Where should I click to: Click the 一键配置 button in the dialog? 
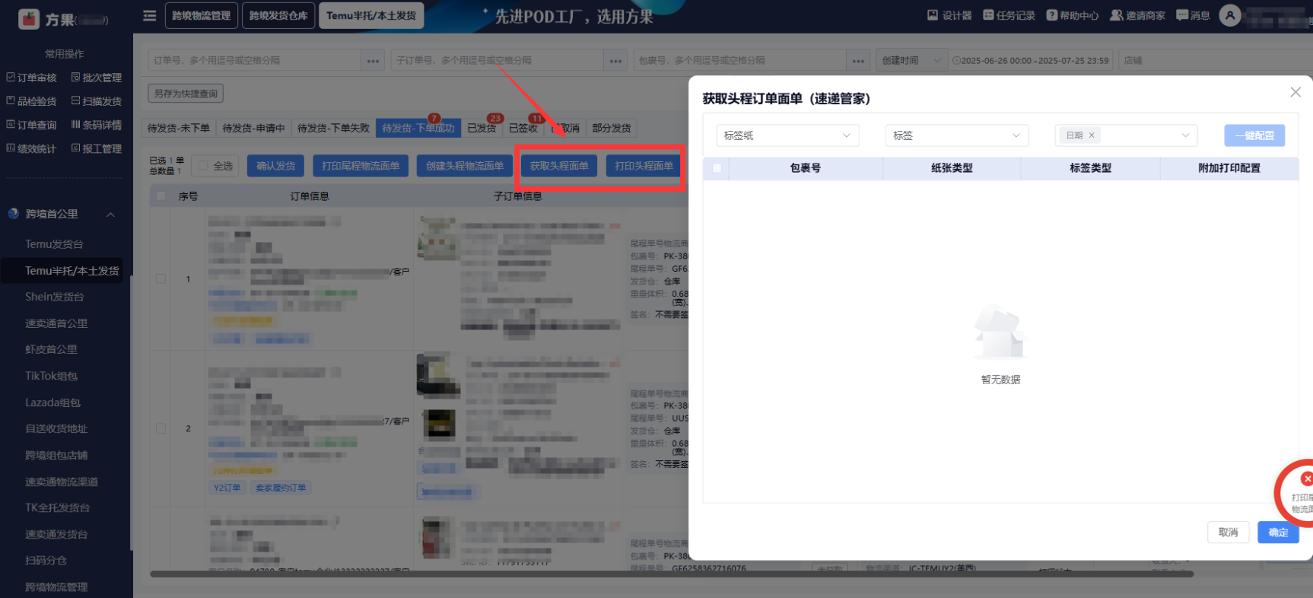1254,135
